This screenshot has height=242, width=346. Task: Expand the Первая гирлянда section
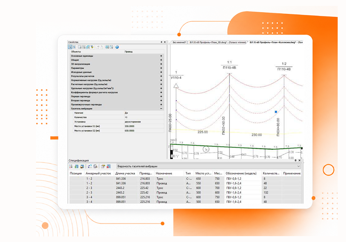[x=161, y=96]
